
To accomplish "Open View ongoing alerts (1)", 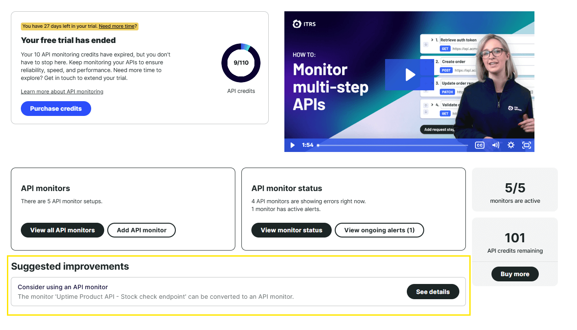I will (379, 230).
